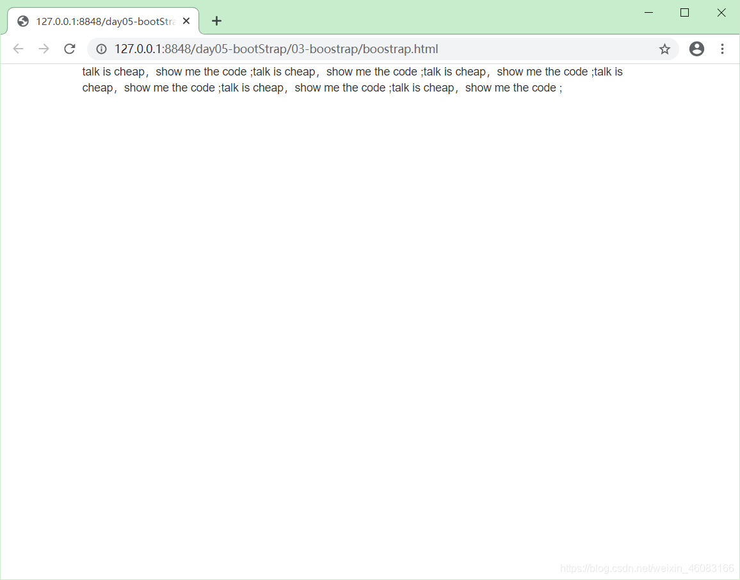Close the browser window
Image resolution: width=740 pixels, height=580 pixels.
[721, 13]
